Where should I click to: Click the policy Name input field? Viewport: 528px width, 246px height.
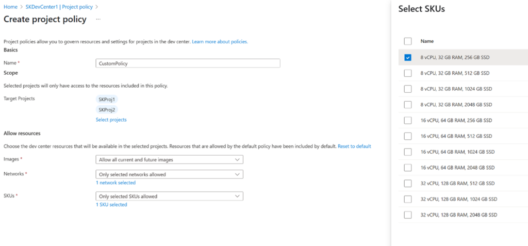coord(188,63)
